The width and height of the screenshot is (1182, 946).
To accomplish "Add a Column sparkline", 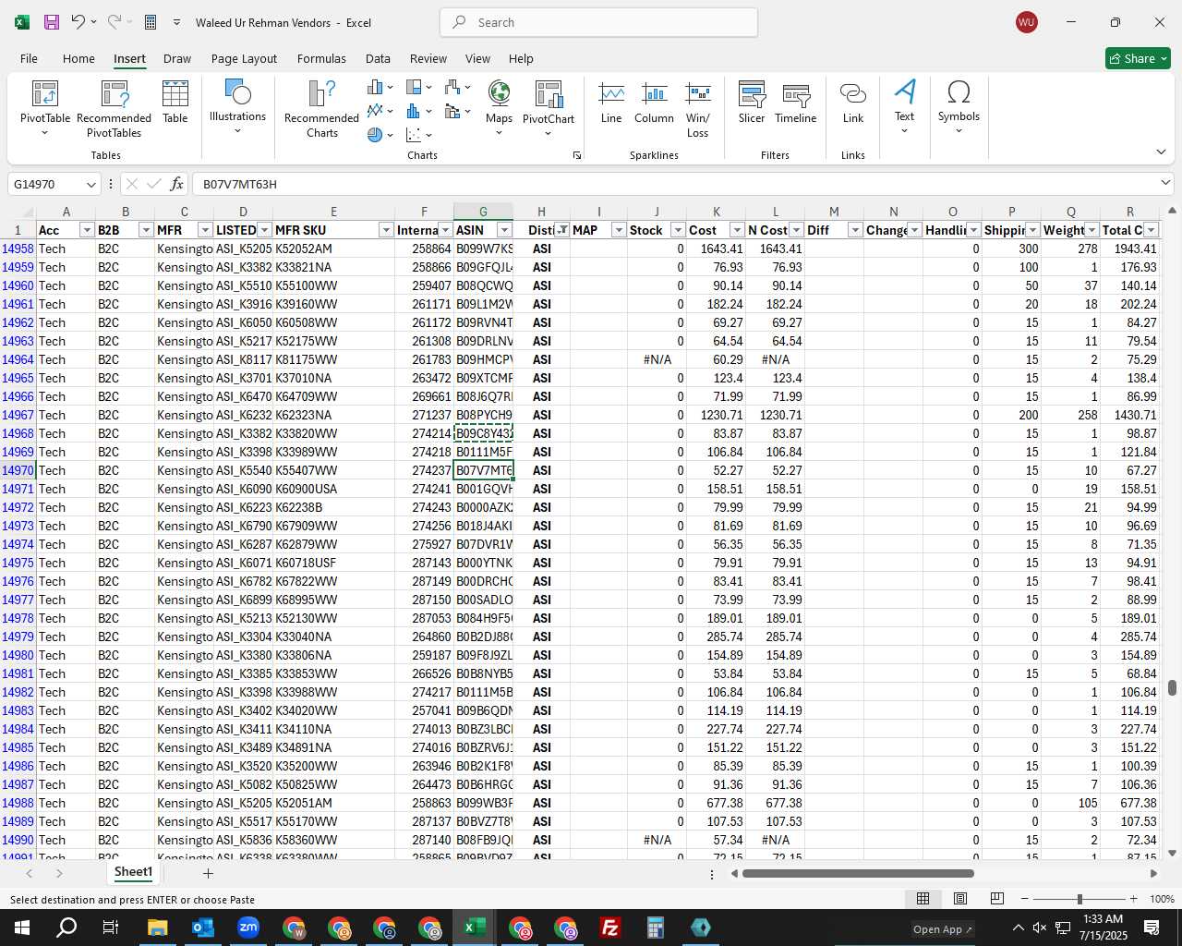I will (654, 103).
